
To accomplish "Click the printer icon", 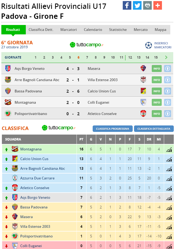I will click(x=147, y=5).
